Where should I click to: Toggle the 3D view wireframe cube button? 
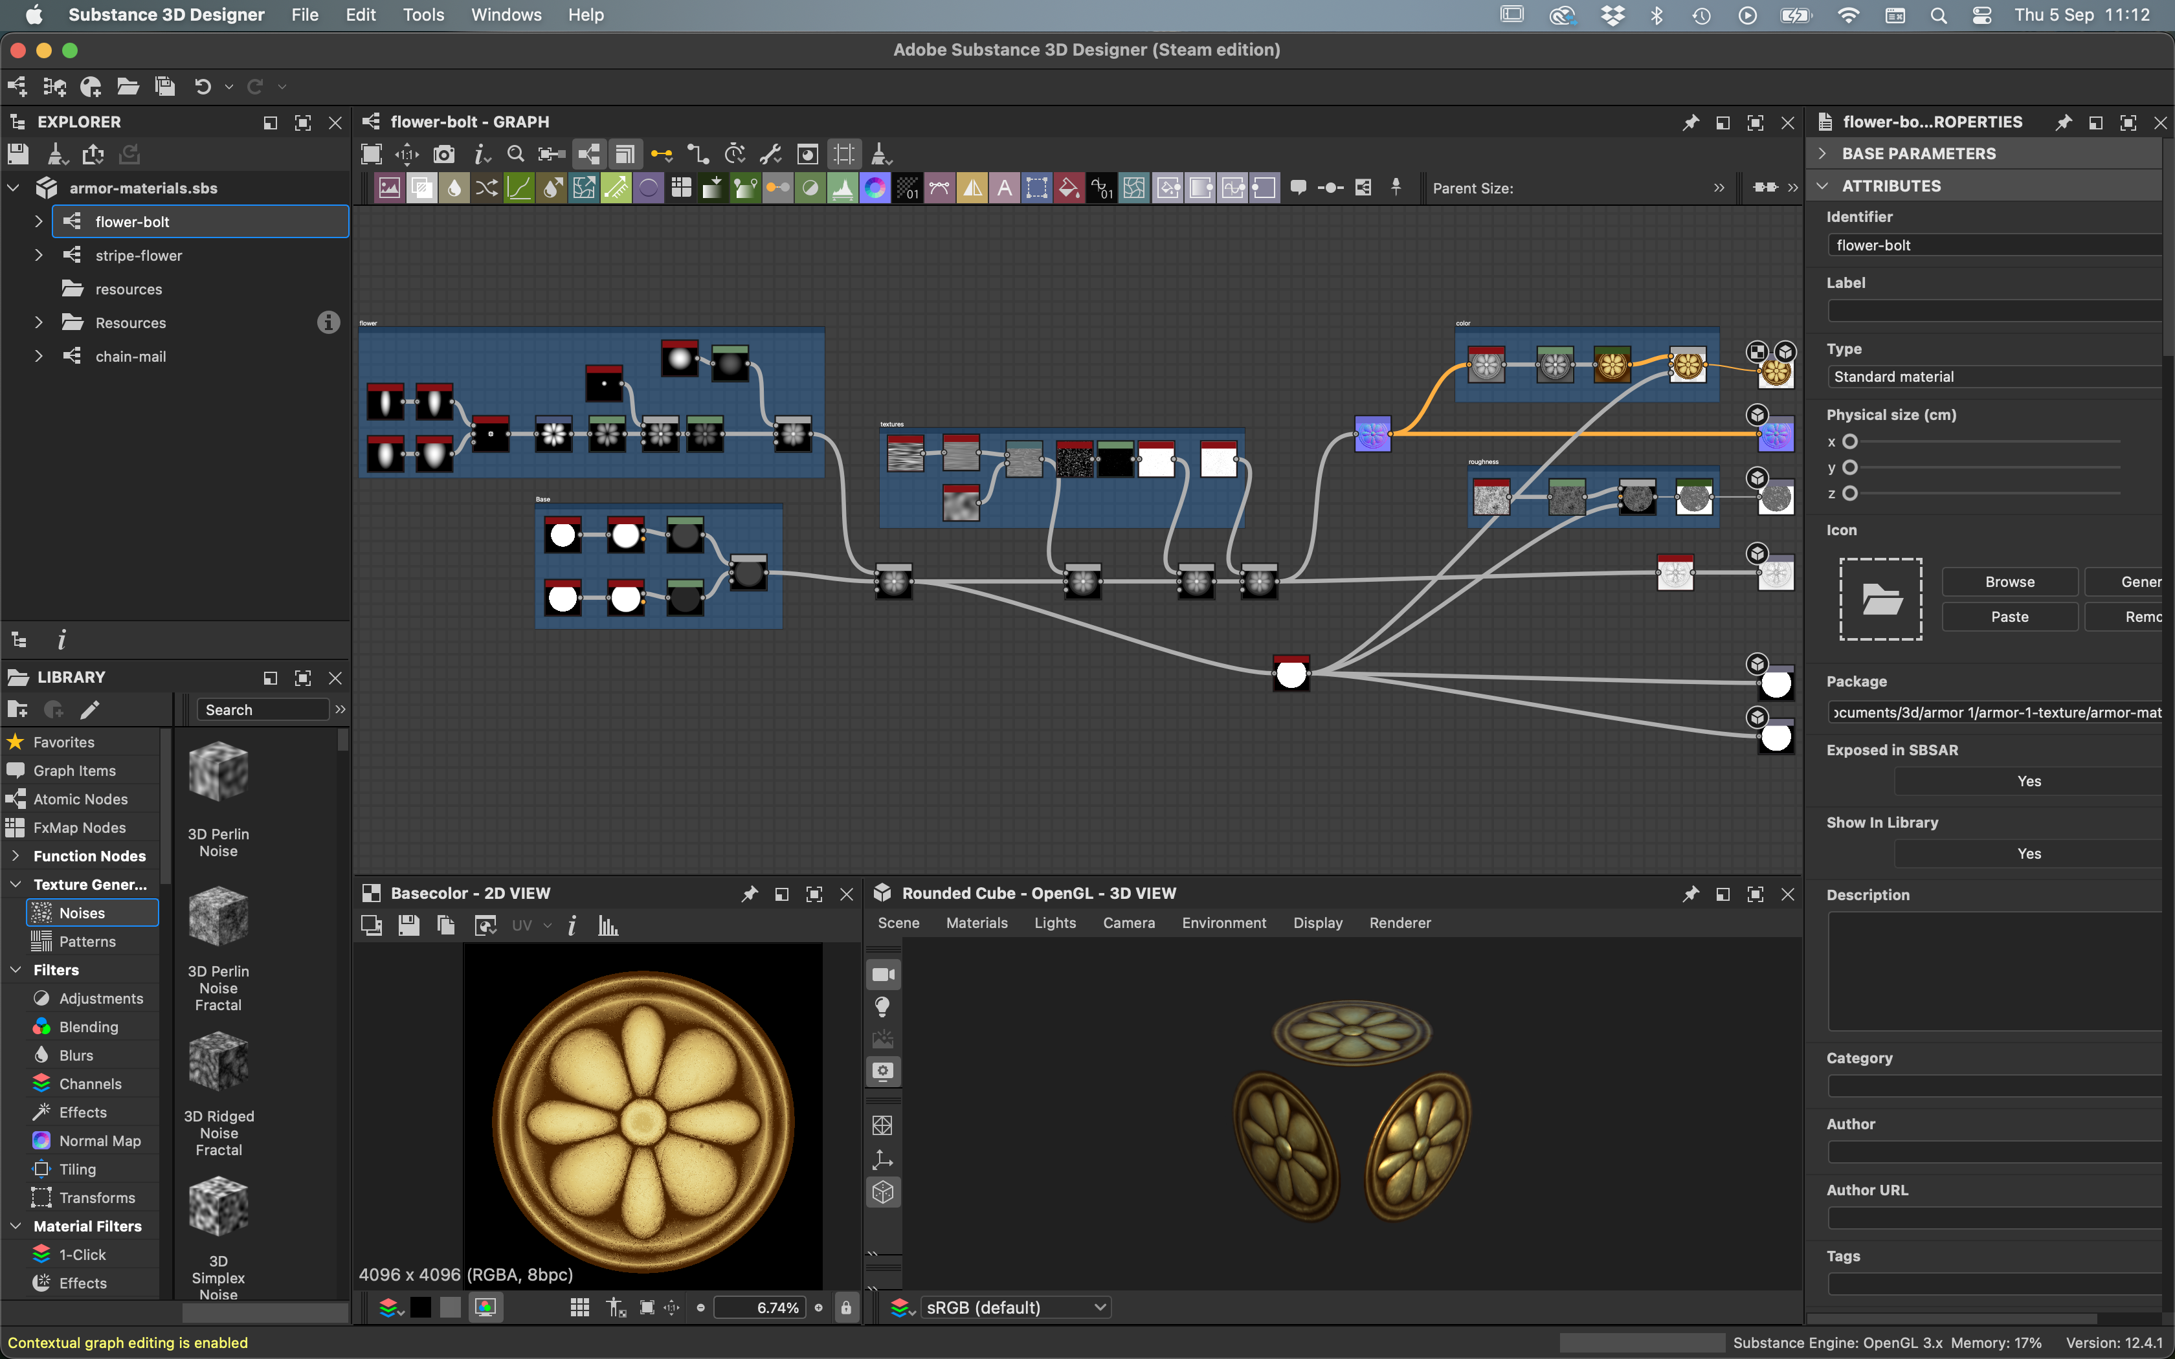pos(884,1193)
